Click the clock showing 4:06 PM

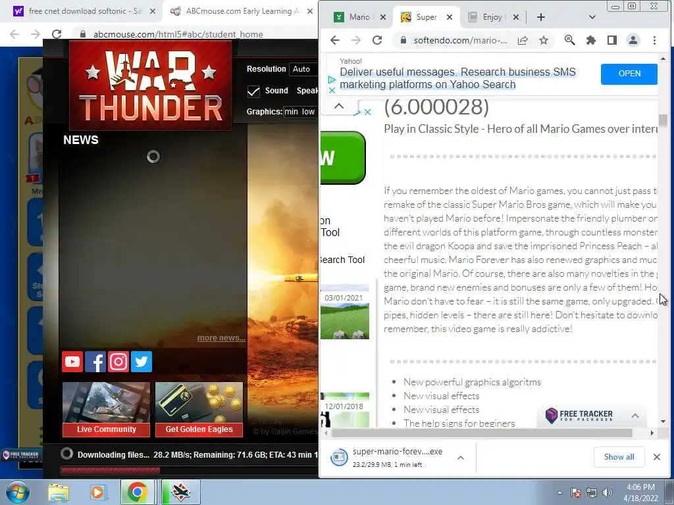(x=640, y=487)
